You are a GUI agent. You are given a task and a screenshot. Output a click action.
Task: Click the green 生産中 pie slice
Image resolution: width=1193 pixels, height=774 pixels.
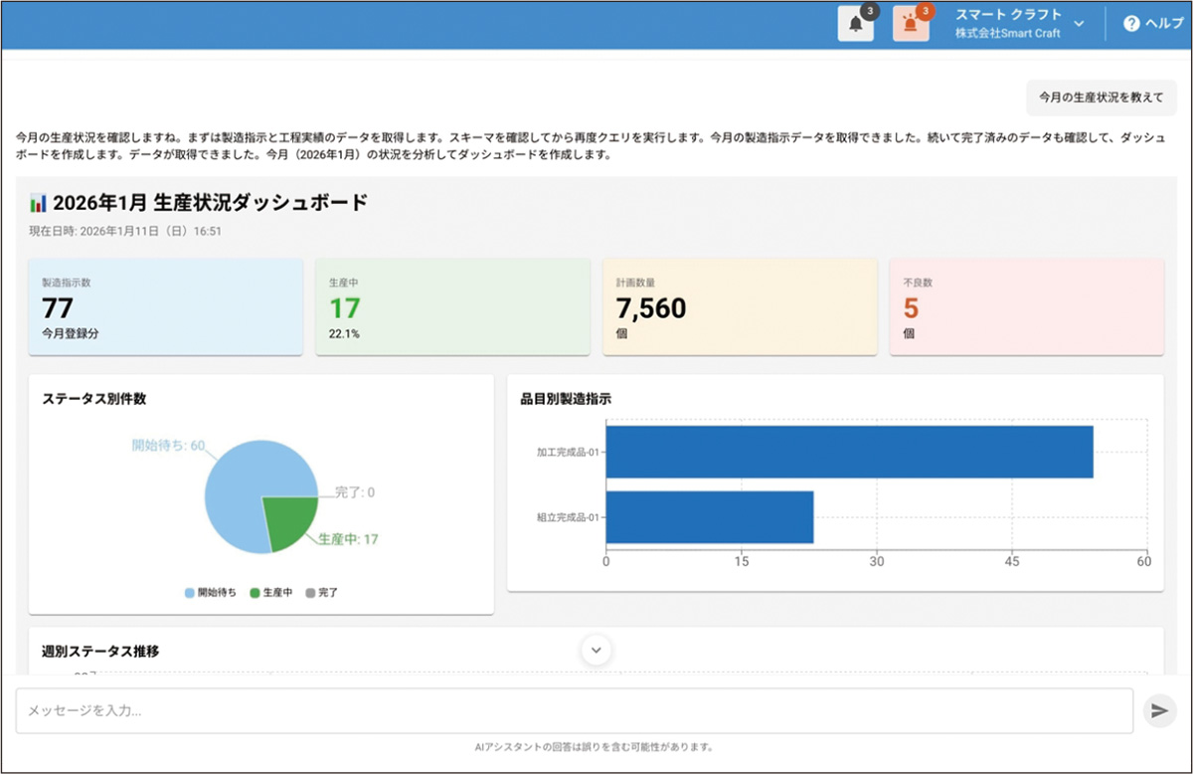point(290,521)
